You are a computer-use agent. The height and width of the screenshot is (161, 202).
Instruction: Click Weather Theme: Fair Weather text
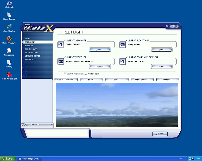coord(79,61)
